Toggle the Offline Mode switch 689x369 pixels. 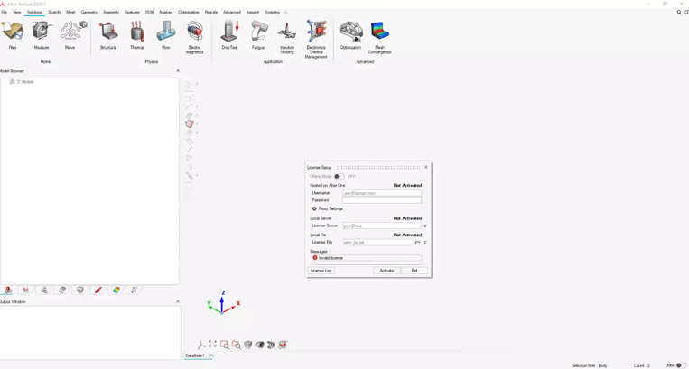pyautogui.click(x=339, y=177)
